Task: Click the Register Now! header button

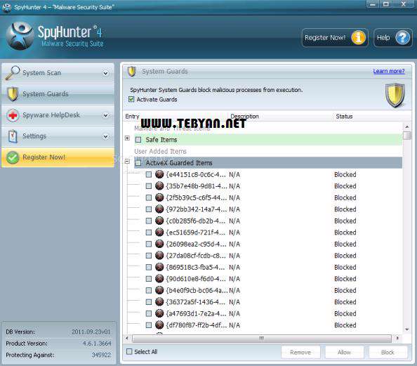Action: 335,38
